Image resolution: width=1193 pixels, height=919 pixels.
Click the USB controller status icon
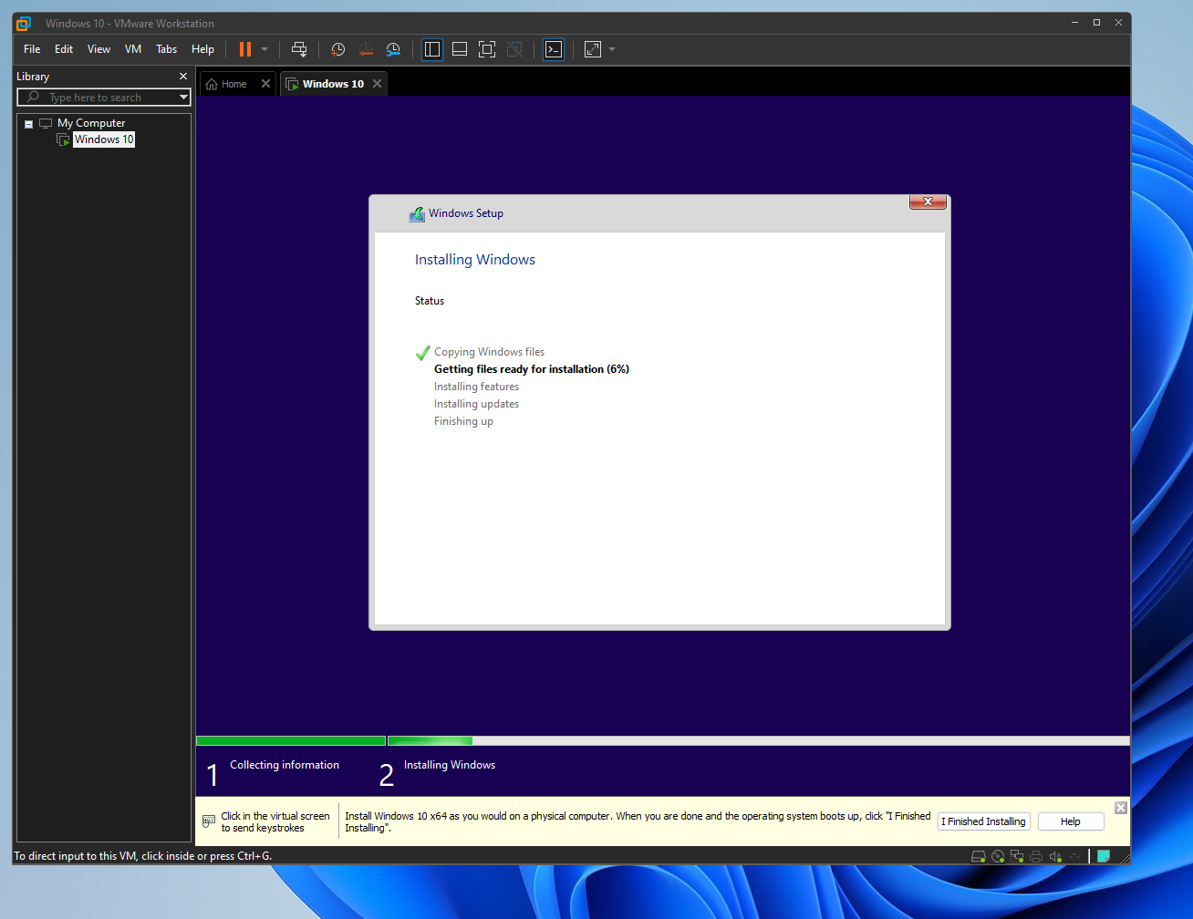click(x=1076, y=856)
